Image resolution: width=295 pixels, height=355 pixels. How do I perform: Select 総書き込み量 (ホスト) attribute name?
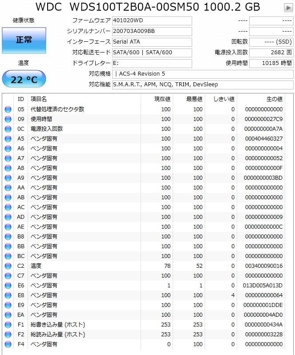tap(58, 325)
